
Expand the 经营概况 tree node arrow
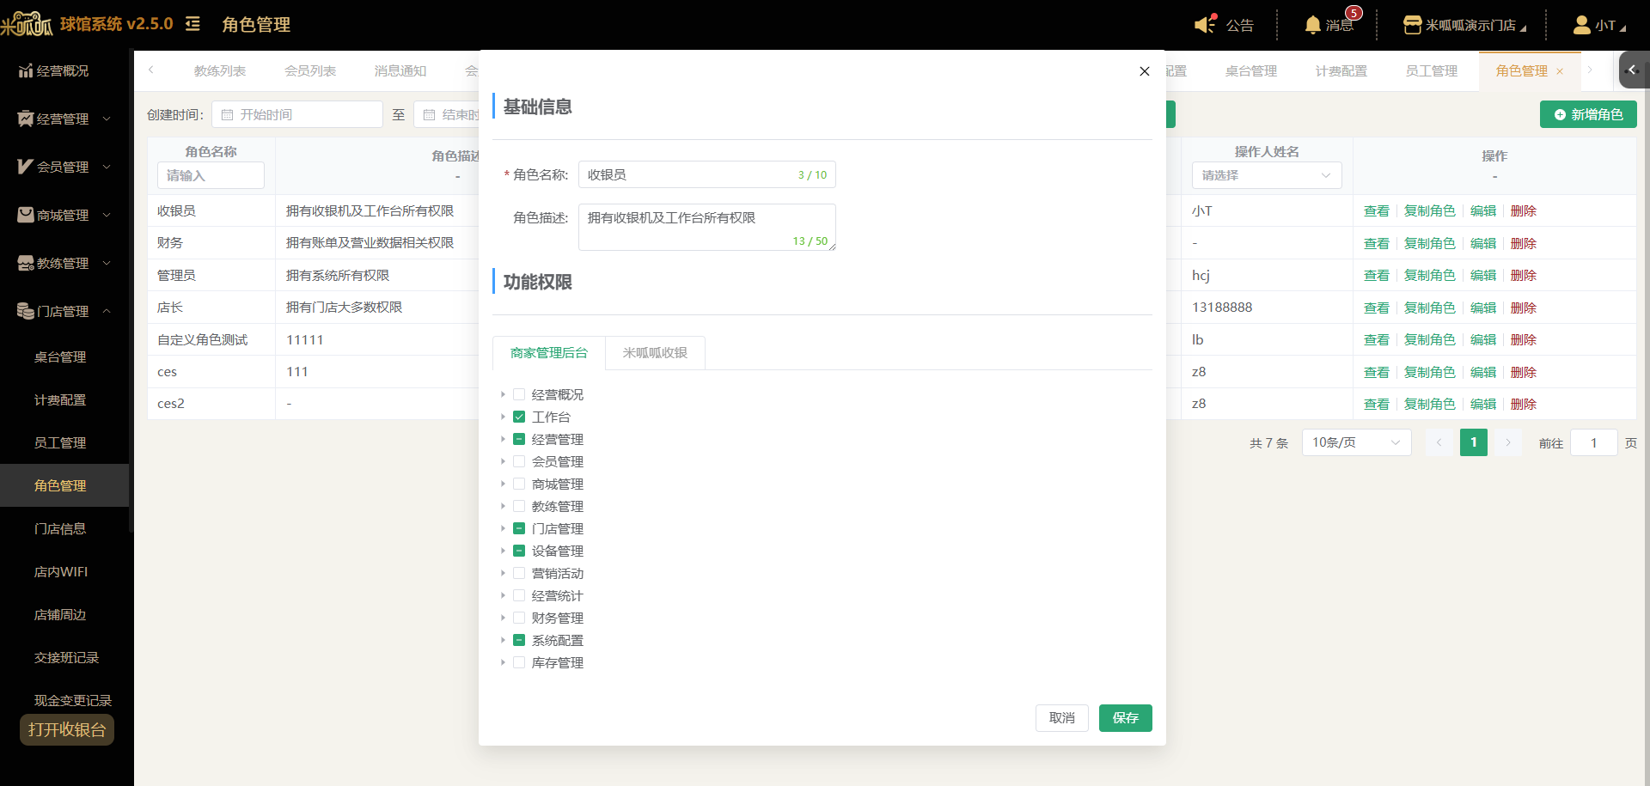tap(503, 394)
